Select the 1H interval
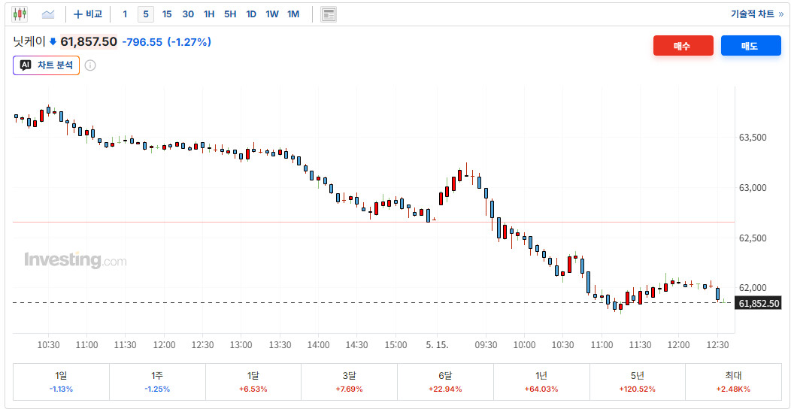 tap(209, 14)
